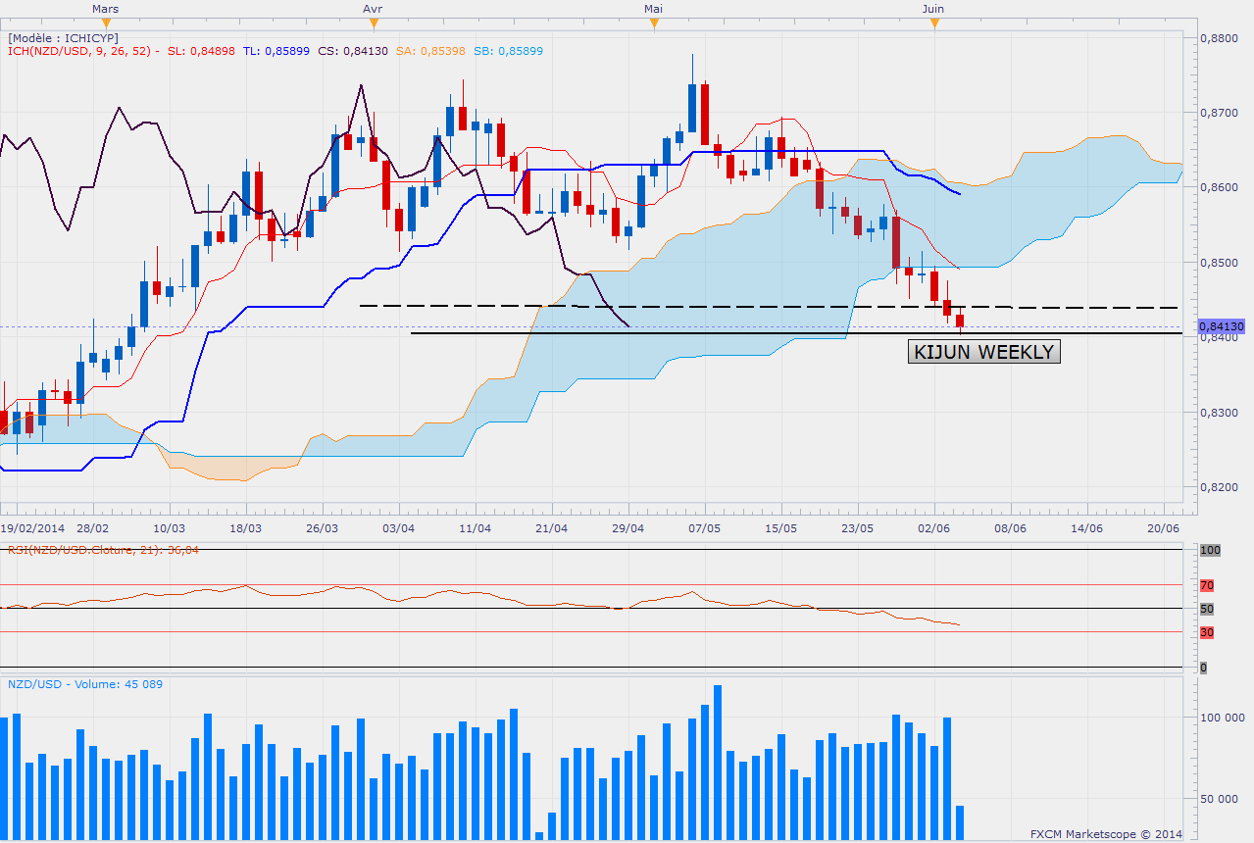Click the TL: 0,85899 value in legend
The width and height of the screenshot is (1254, 843).
[x=276, y=52]
